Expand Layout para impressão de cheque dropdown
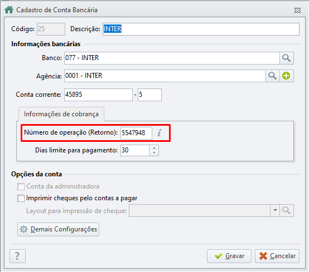The height and width of the screenshot is (272, 309). (x=275, y=210)
